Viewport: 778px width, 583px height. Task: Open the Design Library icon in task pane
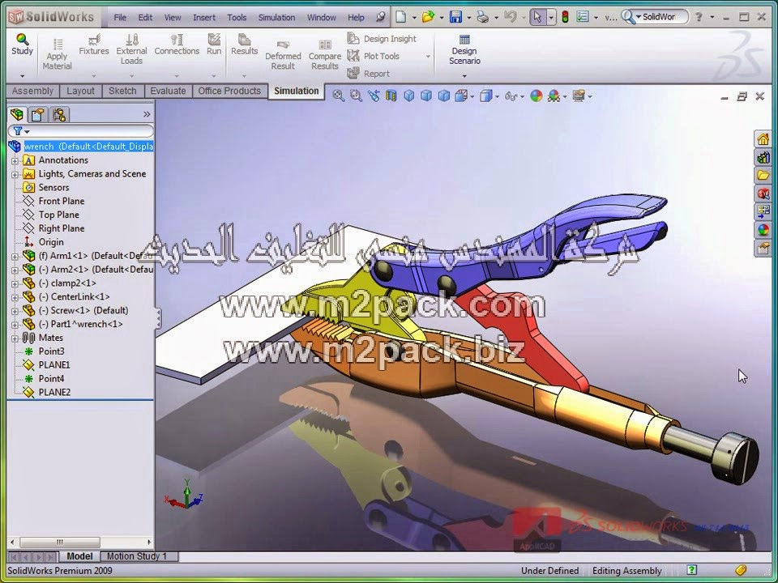763,158
